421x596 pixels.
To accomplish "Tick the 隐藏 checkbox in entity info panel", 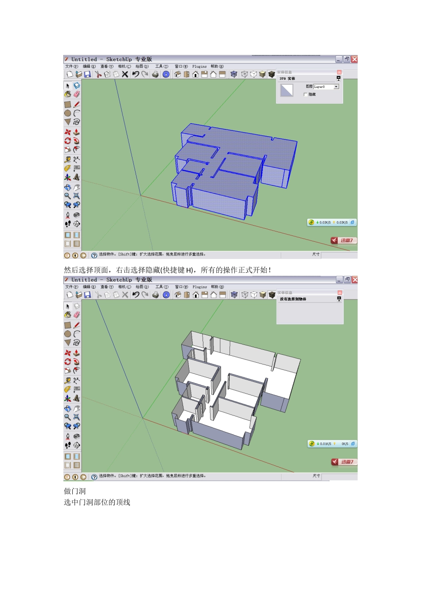I will (x=305, y=94).
